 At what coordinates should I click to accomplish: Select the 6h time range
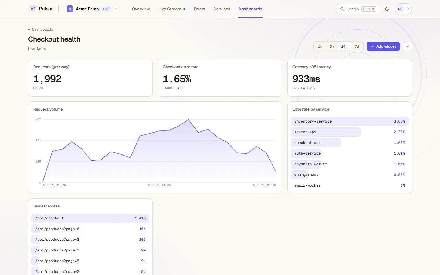click(332, 46)
